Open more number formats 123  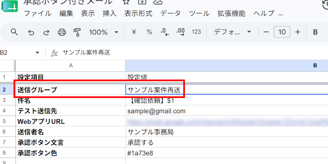(x=196, y=32)
